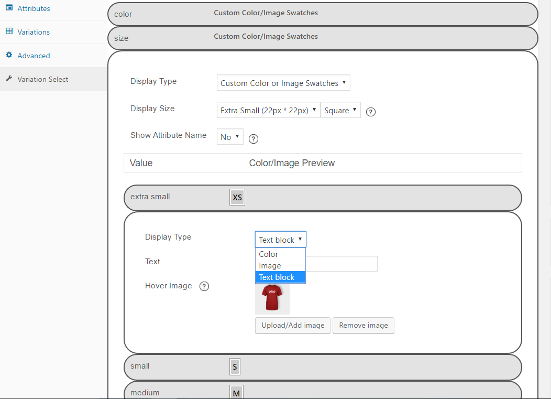Open the Extra Small size dropdown
Screen dimensions: 551x399
click(x=268, y=110)
